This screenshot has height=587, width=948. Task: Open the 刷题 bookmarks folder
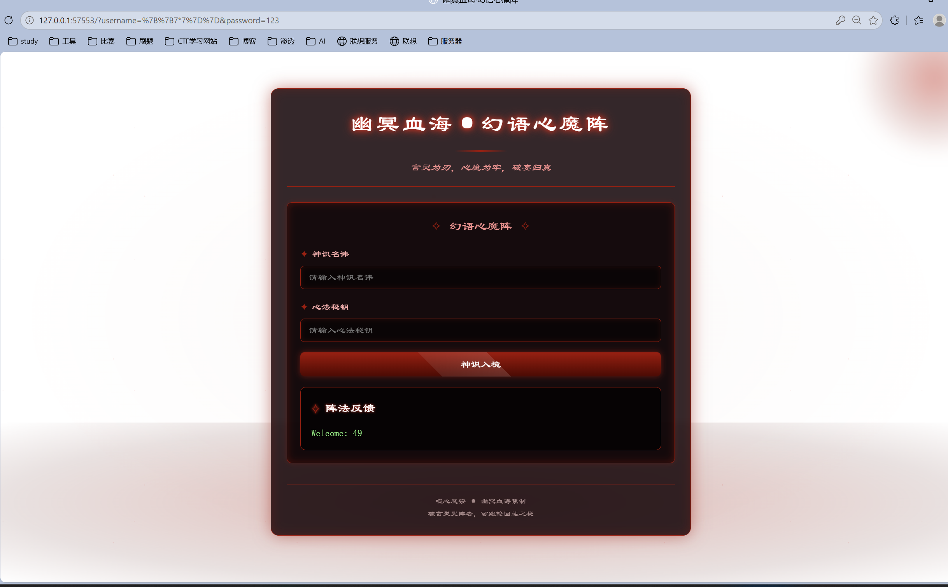point(140,41)
